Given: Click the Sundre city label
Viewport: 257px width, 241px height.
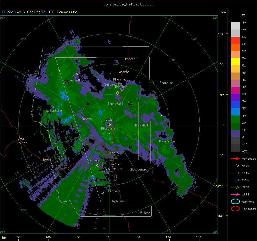Looking at the screenshot, I should (x=87, y=119).
